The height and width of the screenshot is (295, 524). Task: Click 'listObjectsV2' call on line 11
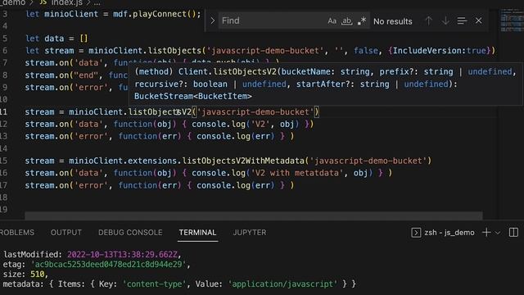[160, 112]
